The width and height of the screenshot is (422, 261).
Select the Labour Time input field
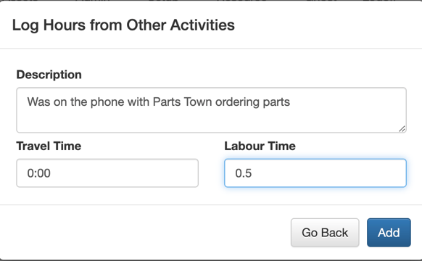pyautogui.click(x=315, y=173)
